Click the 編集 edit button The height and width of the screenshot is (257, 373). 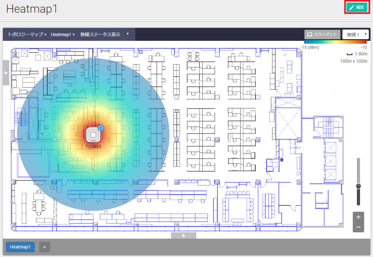357,8
